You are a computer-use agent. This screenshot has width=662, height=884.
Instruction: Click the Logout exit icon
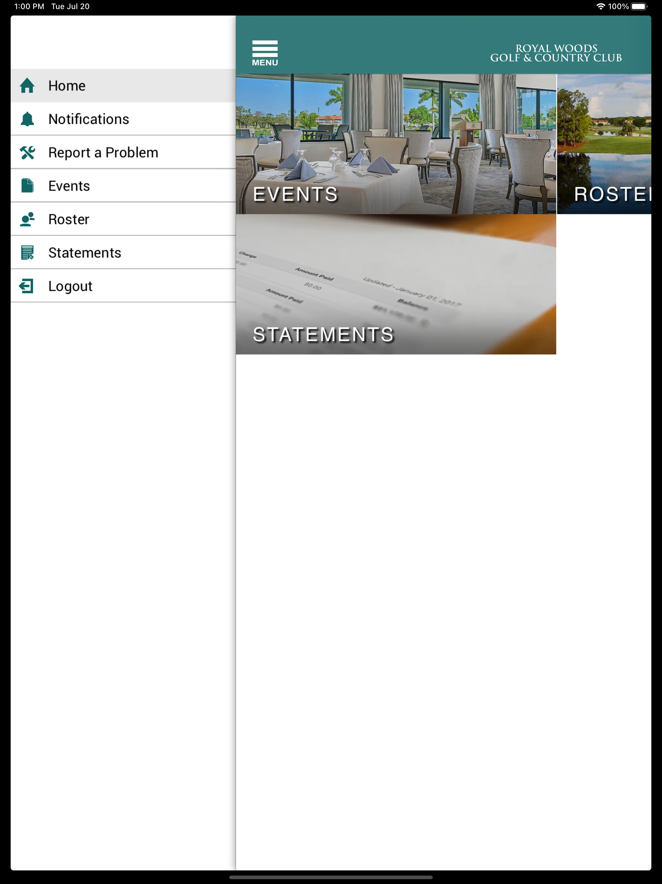click(27, 285)
